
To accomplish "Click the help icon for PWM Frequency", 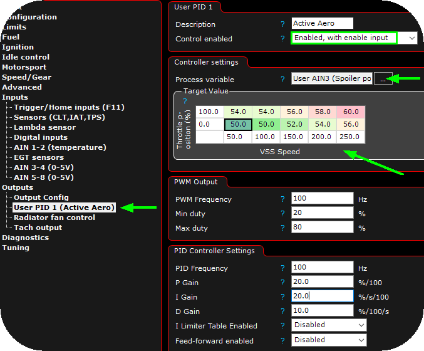I will 282,199.
